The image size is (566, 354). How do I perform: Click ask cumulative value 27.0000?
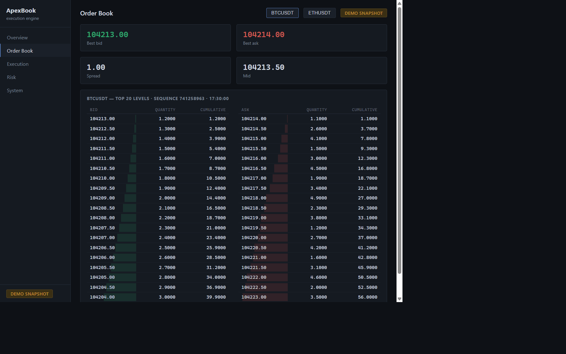(x=368, y=198)
